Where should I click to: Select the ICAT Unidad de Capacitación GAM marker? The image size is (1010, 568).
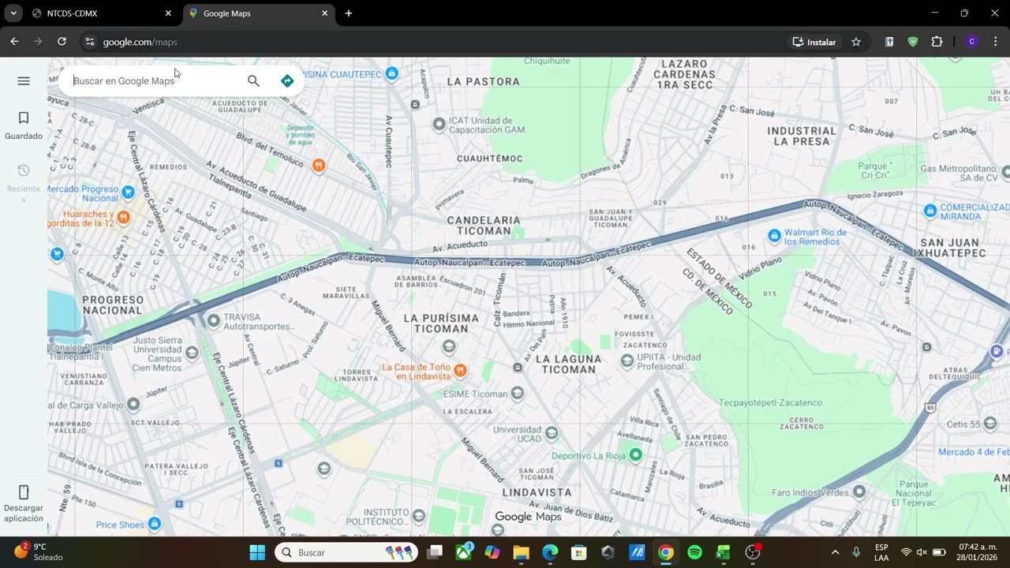coord(440,124)
